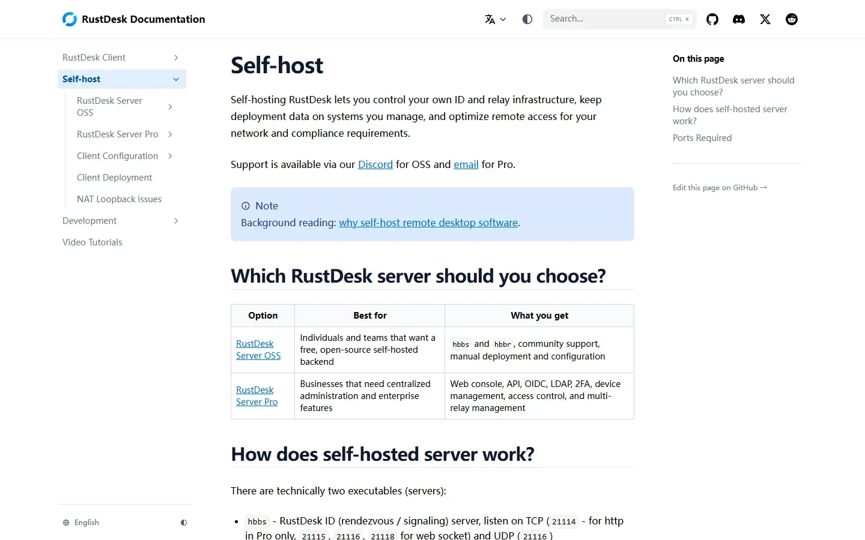The image size is (865, 540).
Task: Expand the Client Configuration chevron
Action: click(x=170, y=156)
